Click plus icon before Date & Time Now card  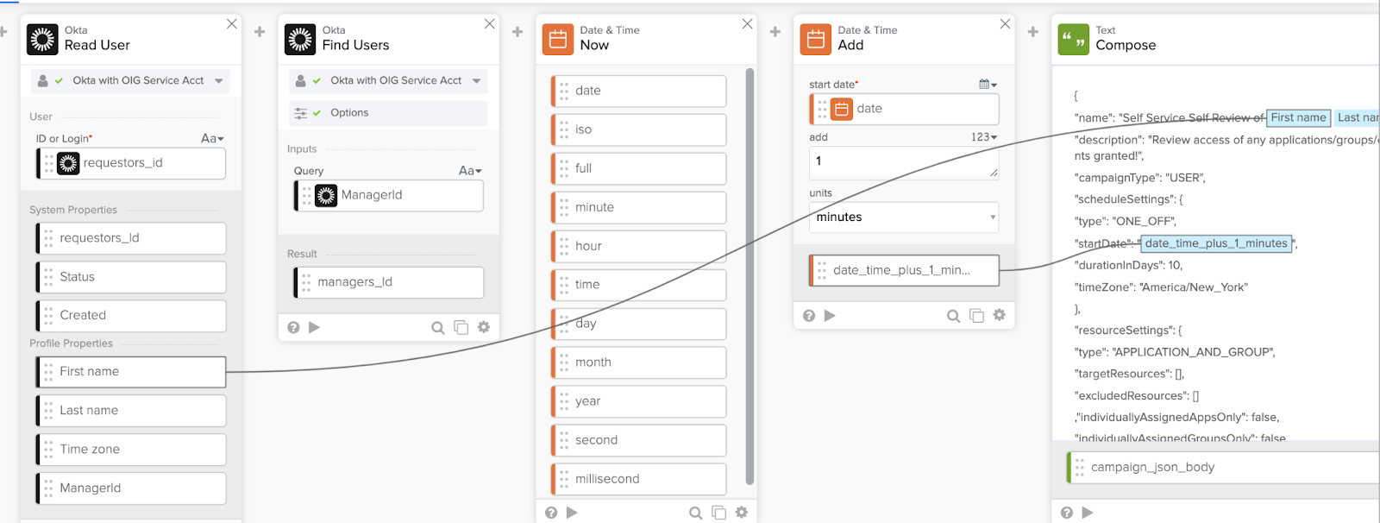[x=517, y=32]
